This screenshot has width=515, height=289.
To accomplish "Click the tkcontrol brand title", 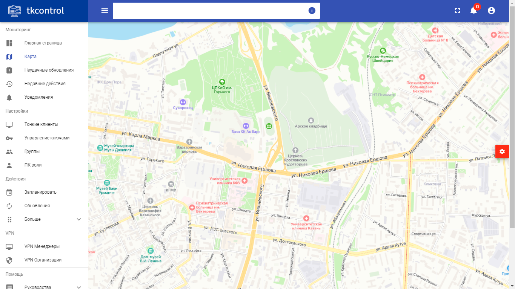I will click(45, 11).
